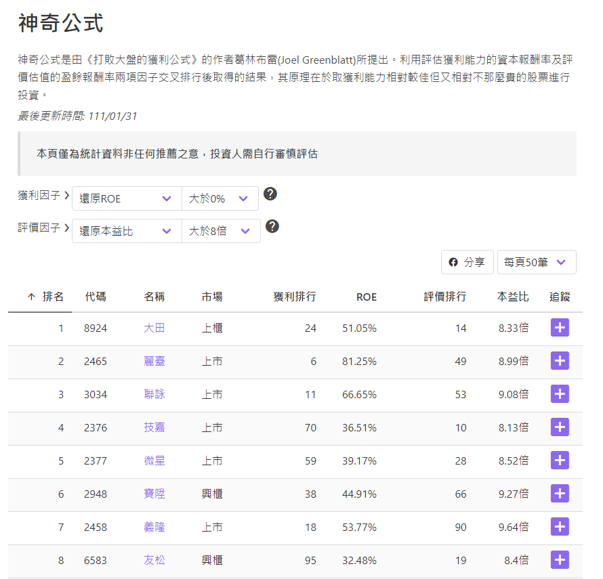Click 本益比 value 8.33倍
The width and height of the screenshot is (603, 579).
coord(514,328)
